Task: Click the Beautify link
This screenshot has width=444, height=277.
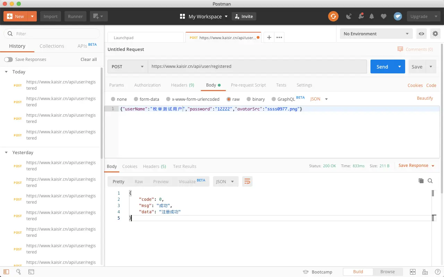Action: (425, 98)
